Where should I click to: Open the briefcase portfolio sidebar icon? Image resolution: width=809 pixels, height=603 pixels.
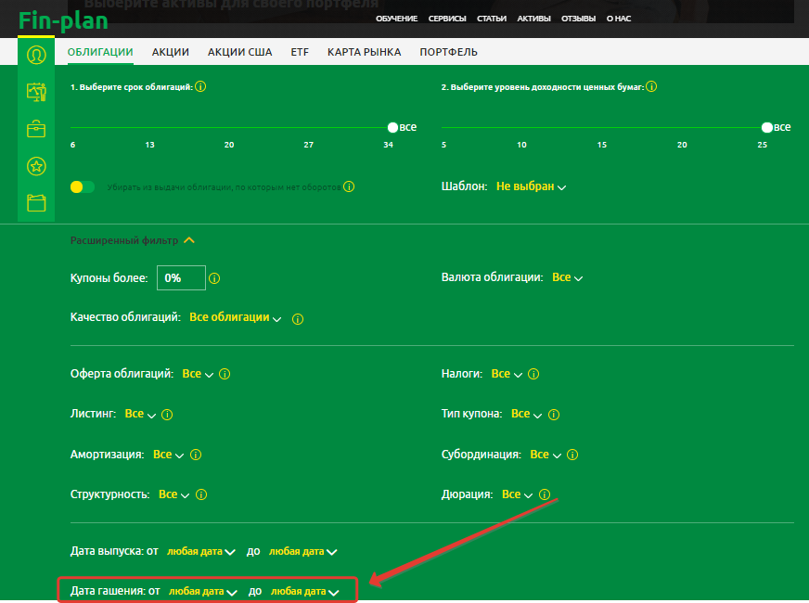point(36,129)
